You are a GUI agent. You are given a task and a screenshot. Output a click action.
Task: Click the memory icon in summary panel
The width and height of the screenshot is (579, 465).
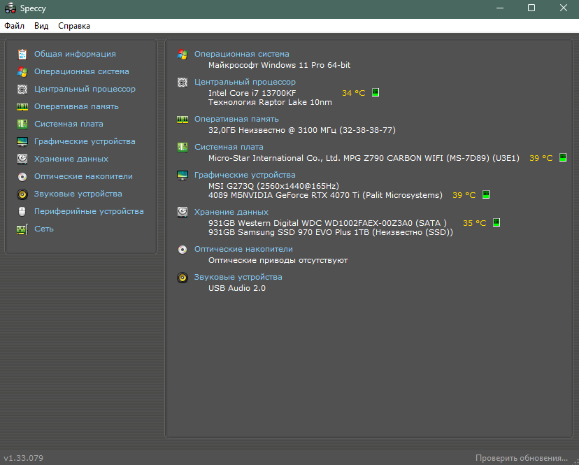pyautogui.click(x=183, y=120)
